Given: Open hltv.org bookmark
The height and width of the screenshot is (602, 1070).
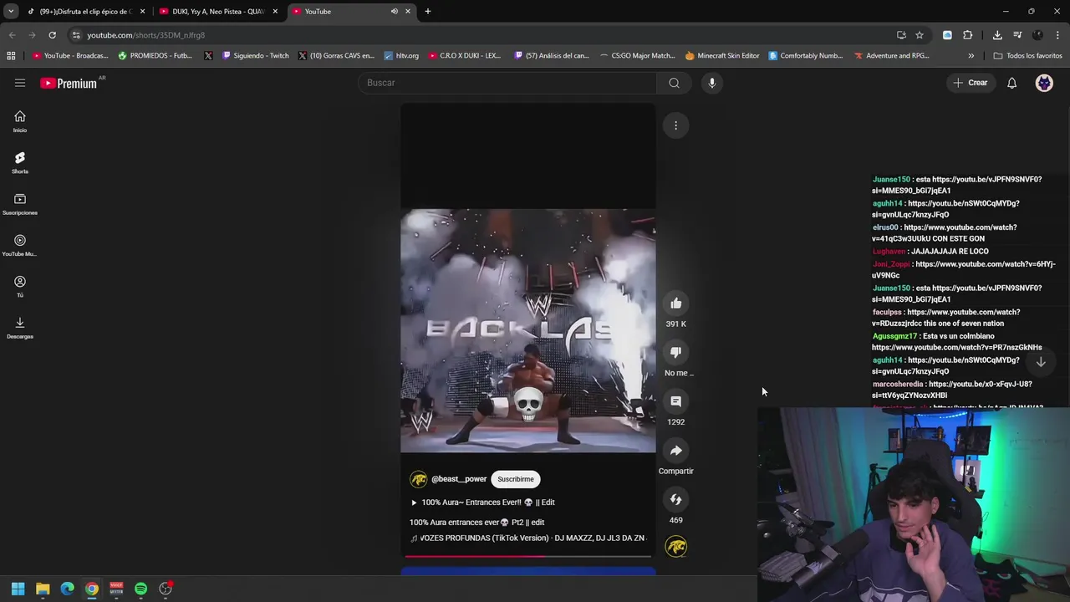Looking at the screenshot, I should pos(401,56).
